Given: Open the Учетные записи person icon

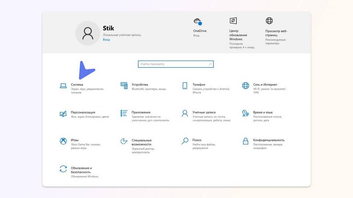Looking at the screenshot, I should pos(185,113).
